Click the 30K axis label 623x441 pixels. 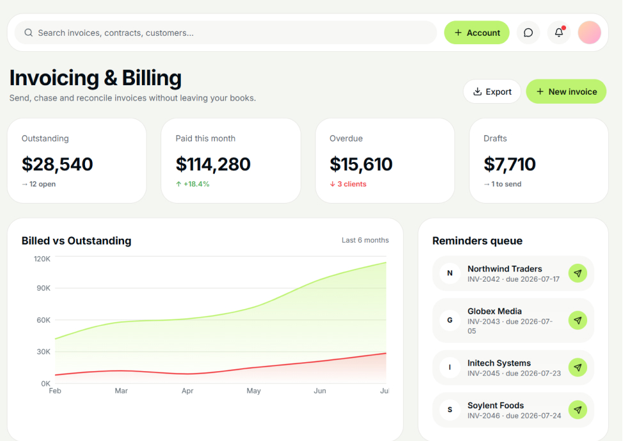(43, 351)
